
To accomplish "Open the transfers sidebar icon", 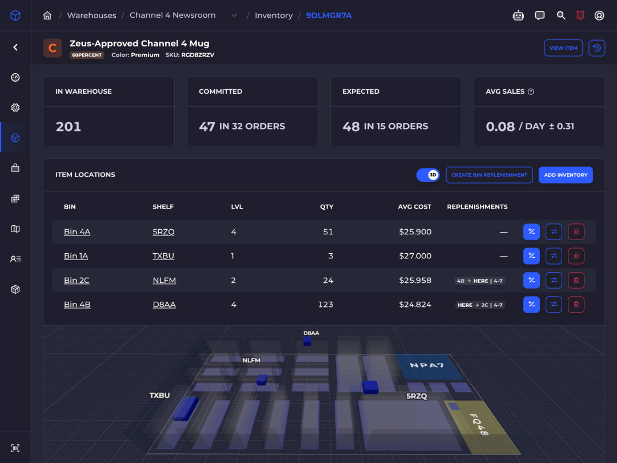I will (15, 198).
